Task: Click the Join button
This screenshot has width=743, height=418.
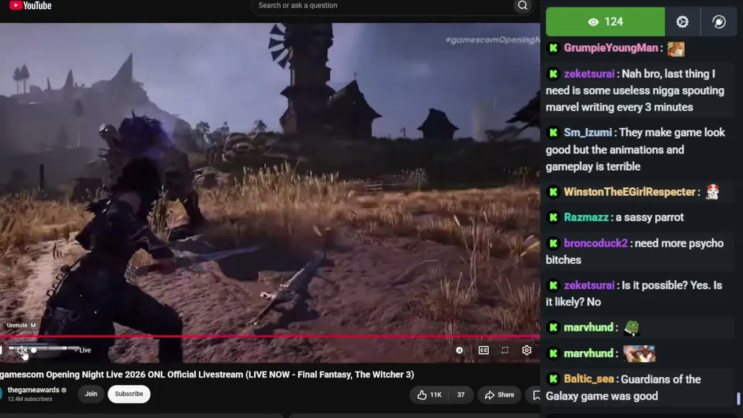Action: [91, 394]
